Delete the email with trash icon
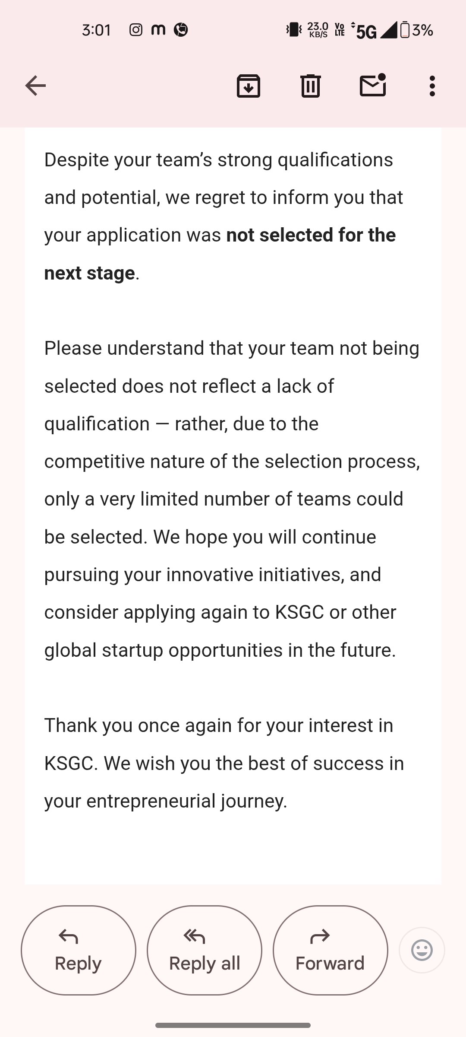 coord(310,86)
